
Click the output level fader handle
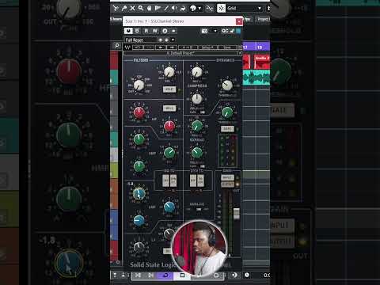click(236, 213)
